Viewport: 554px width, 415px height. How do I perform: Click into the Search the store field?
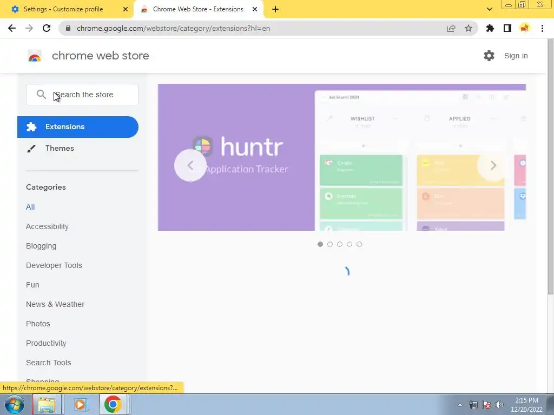click(x=82, y=95)
